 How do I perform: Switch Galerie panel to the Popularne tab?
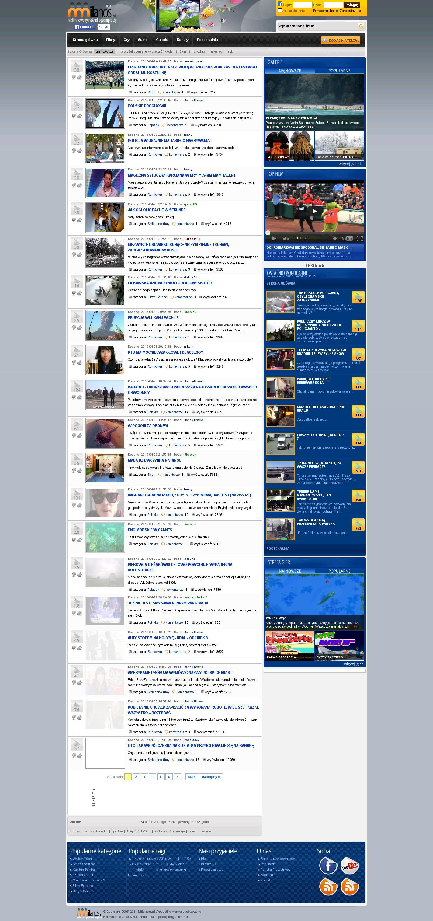click(339, 71)
